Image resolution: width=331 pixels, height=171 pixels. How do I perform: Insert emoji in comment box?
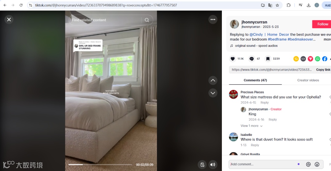click(317, 164)
